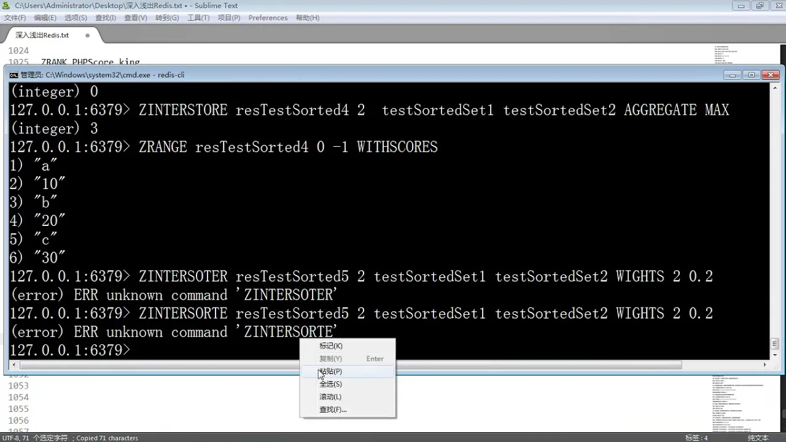Viewport: 786px width, 442px height.
Task: Open the 编辑(E) menu
Action: (45, 18)
